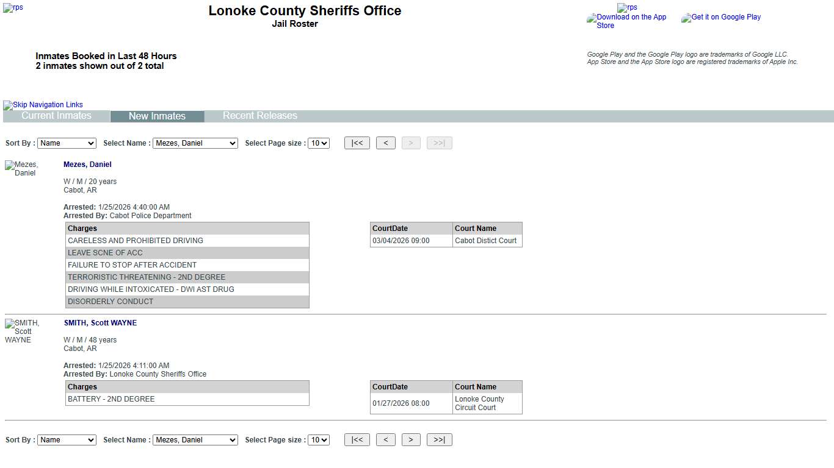Open Daniel Mezes mugshot thumbnail
The image size is (834, 468).
22,169
